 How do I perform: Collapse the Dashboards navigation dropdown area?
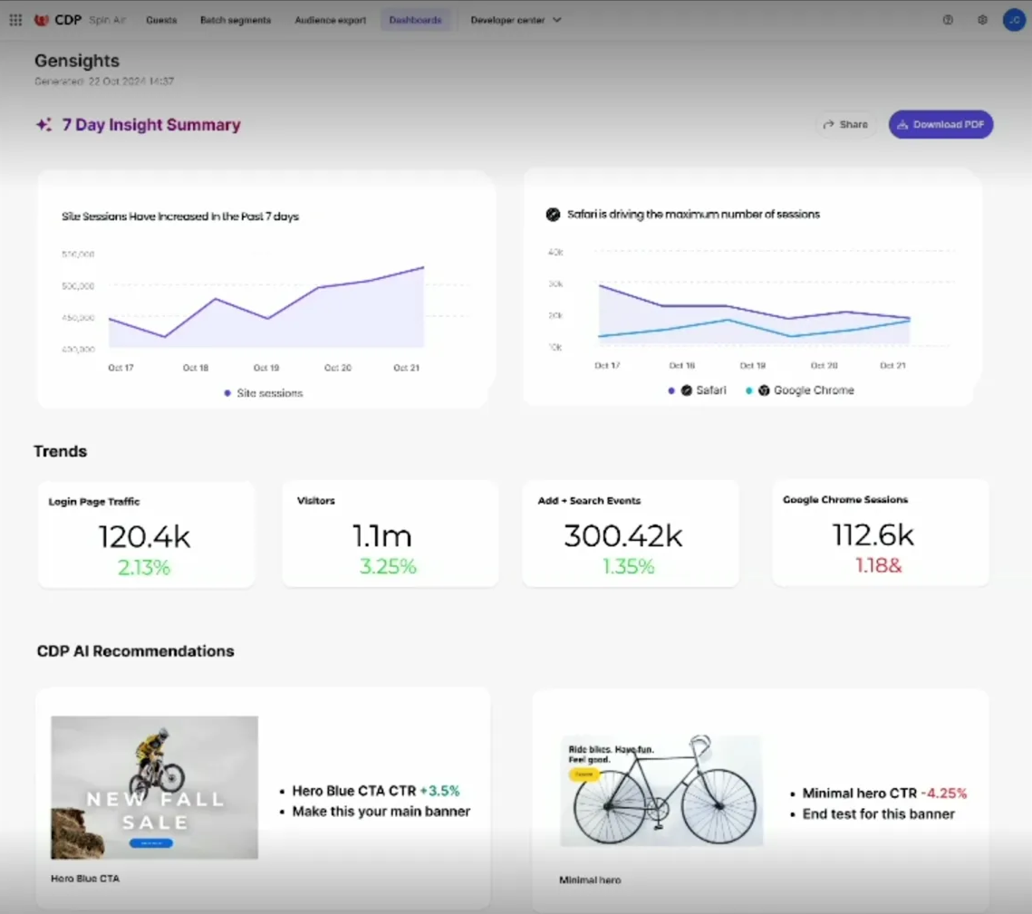416,19
